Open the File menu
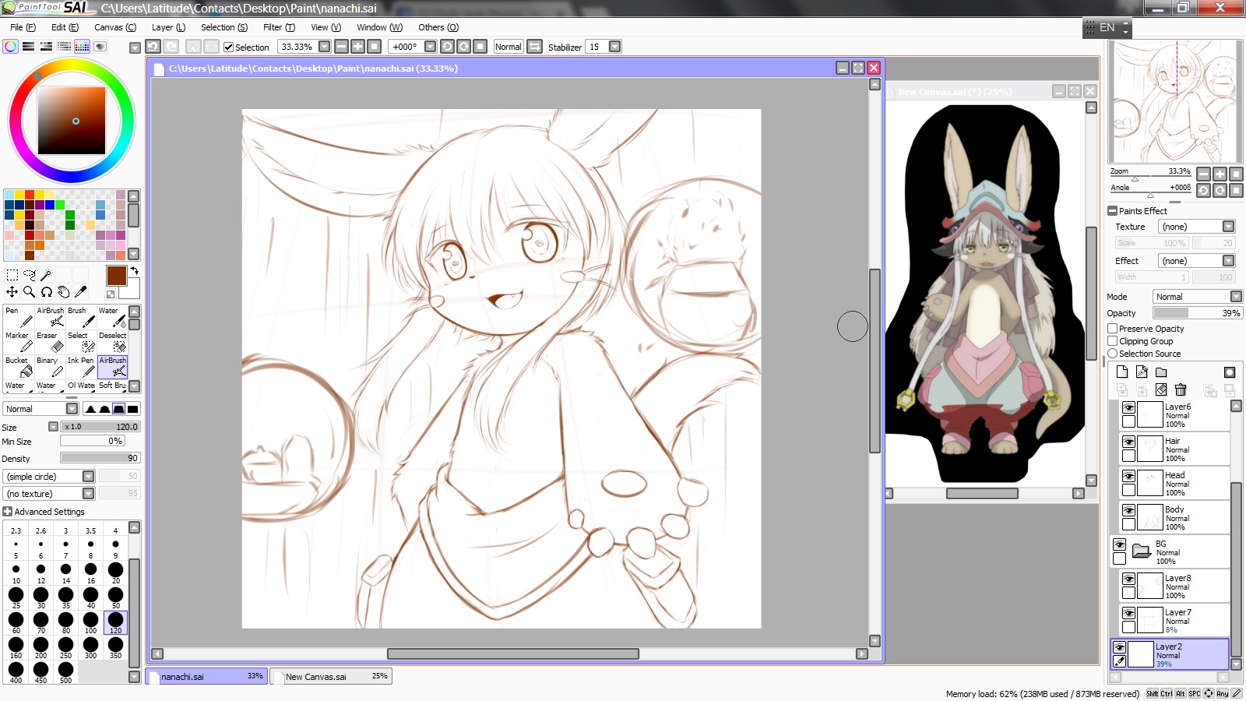The image size is (1246, 701). [x=23, y=27]
